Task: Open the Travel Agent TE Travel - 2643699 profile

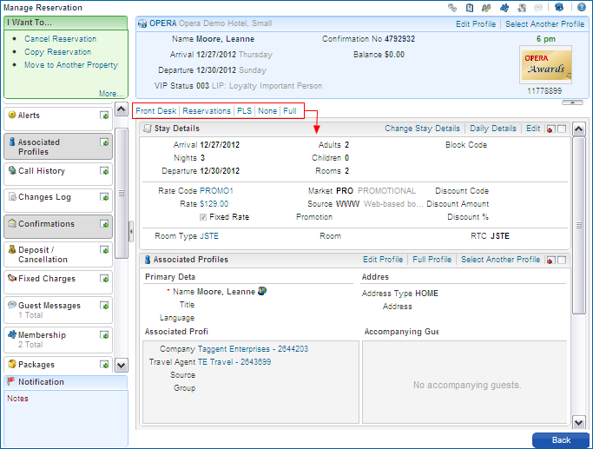Action: click(x=234, y=362)
